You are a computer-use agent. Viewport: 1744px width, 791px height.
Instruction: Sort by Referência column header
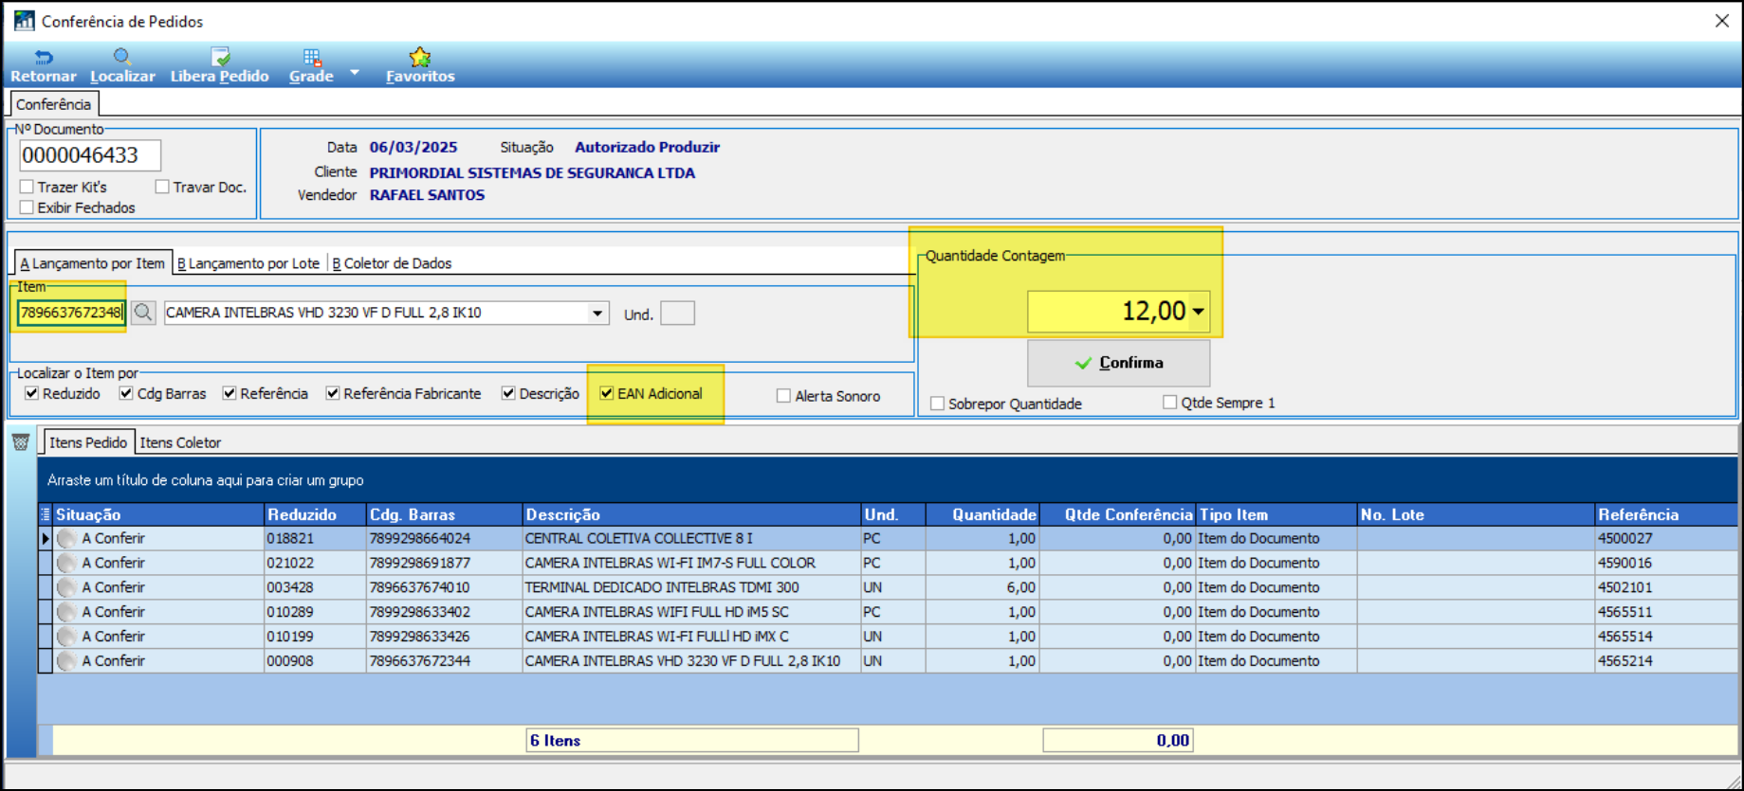coord(1666,514)
